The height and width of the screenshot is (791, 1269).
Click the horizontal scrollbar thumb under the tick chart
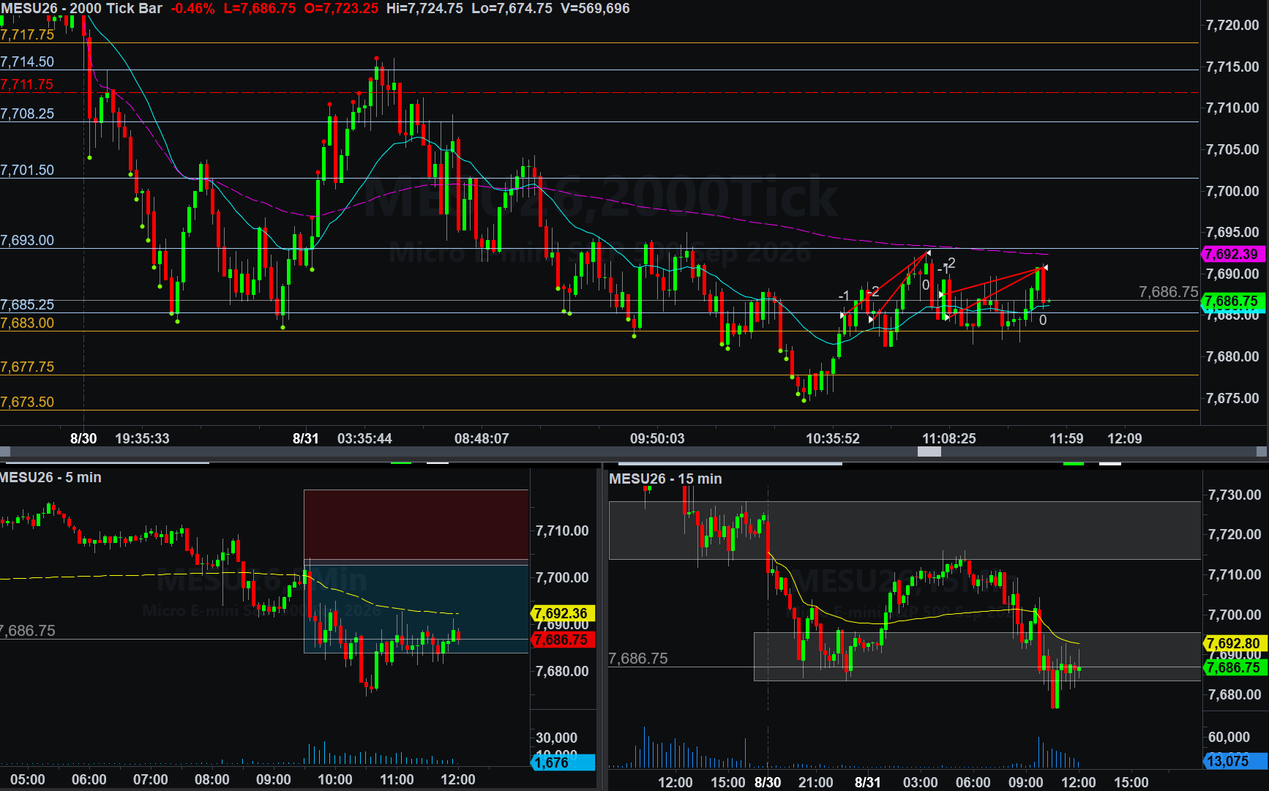click(x=929, y=451)
